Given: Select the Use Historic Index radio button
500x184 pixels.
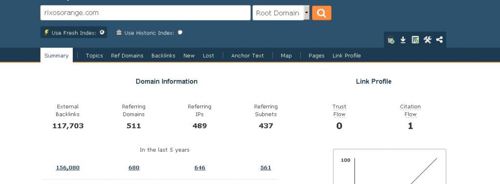Looking at the screenshot, I should (180, 32).
